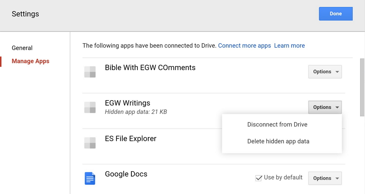Click the EGW Writings placeholder app icon
This screenshot has height=194, width=365.
click(90, 107)
